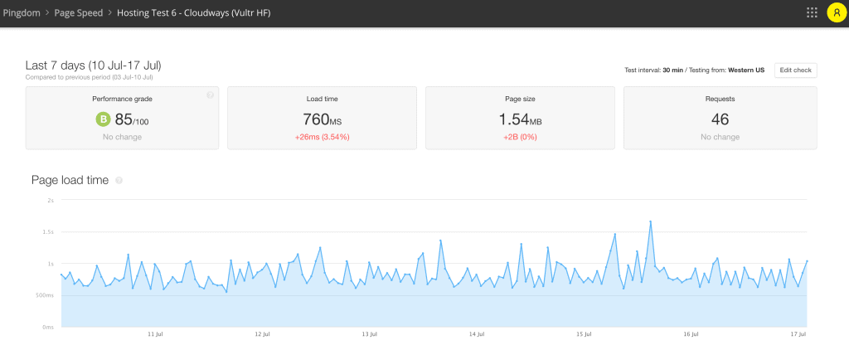Click the Requests 46 card
Screen dimensions: 849x350
[x=720, y=118]
